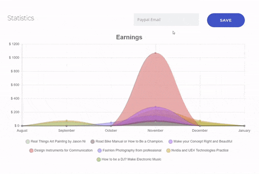This screenshot has height=174, width=259.
Task: Click red swatch for Design Instruments for Communication
Action: point(31,150)
